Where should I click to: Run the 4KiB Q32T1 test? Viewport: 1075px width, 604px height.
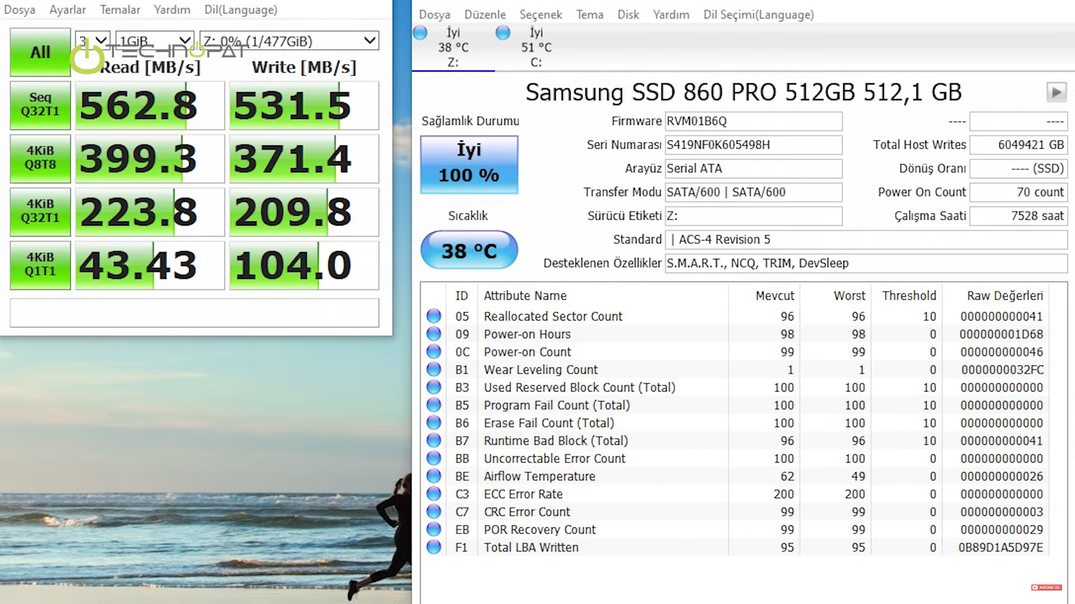pyautogui.click(x=40, y=211)
